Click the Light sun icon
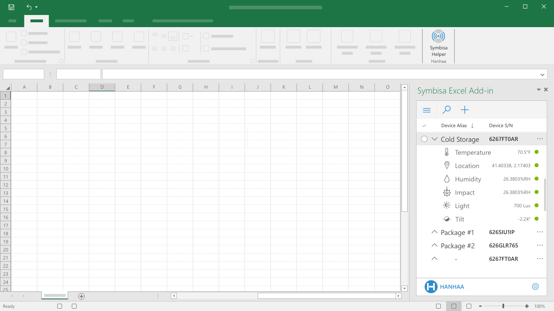 [447, 205]
